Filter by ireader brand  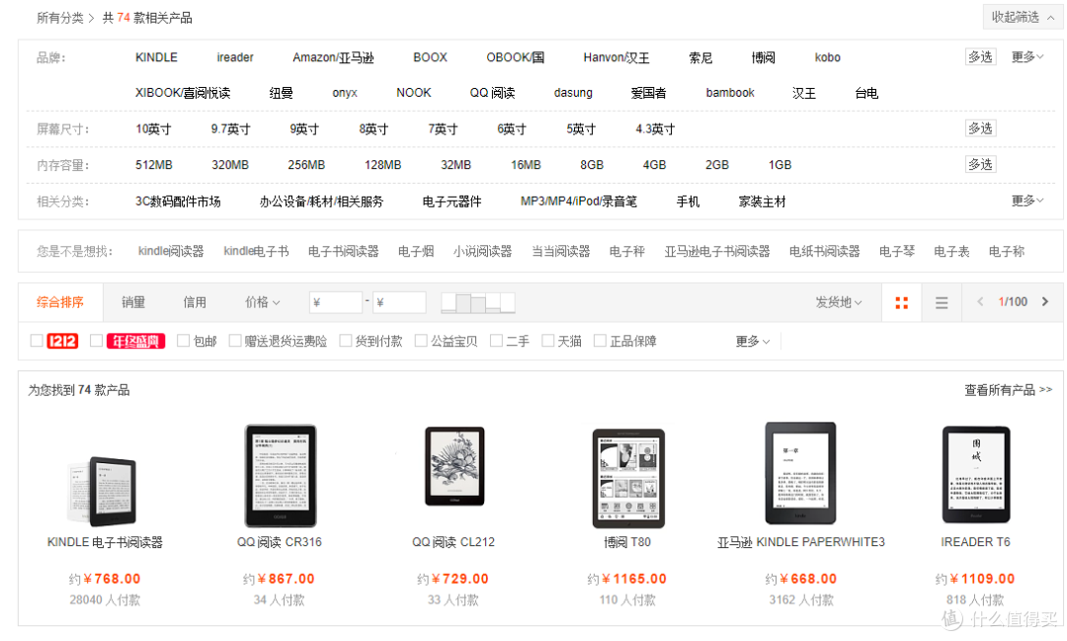pos(235,58)
